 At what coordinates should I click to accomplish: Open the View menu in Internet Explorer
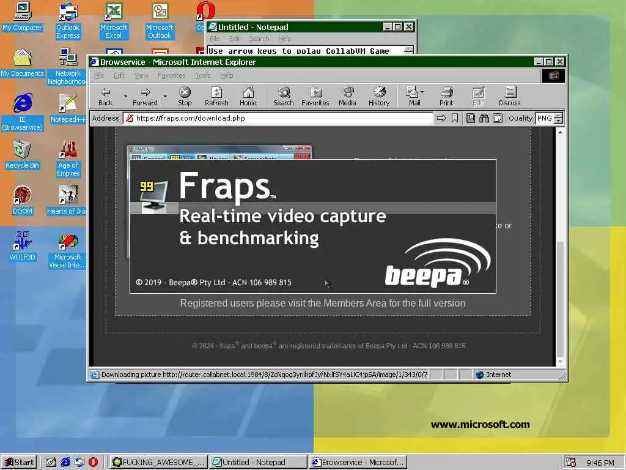pyautogui.click(x=141, y=75)
